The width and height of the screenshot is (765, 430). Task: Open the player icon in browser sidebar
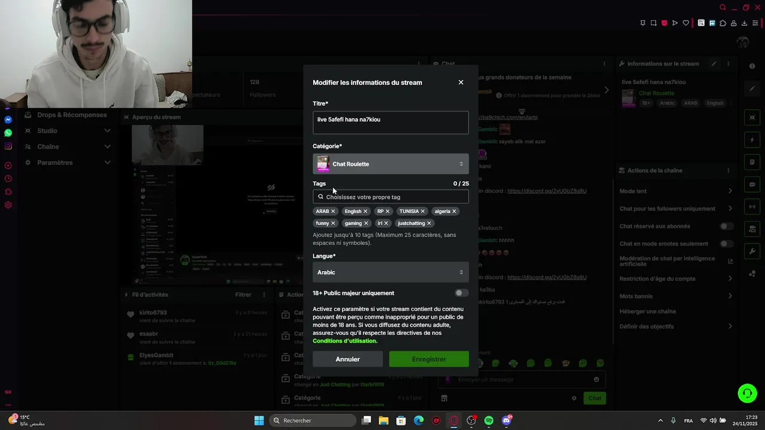(x=8, y=165)
